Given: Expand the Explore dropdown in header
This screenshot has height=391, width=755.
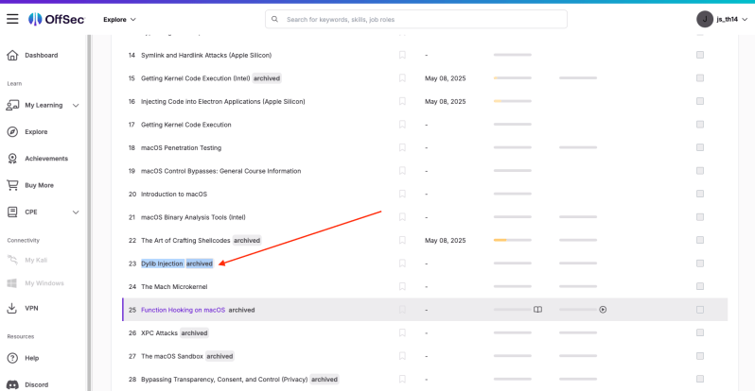Looking at the screenshot, I should (119, 20).
